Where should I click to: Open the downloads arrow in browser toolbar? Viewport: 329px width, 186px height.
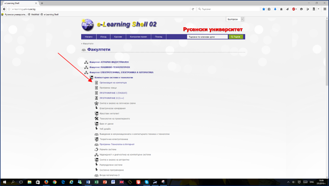275,9
